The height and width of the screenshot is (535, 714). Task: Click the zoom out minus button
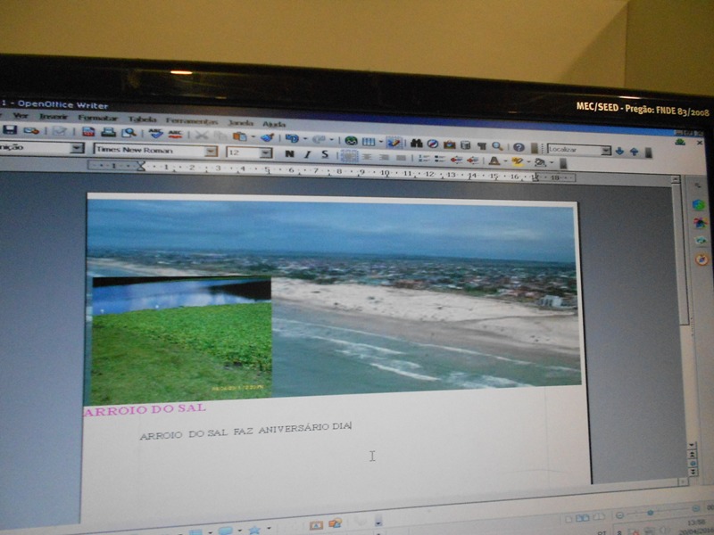pyautogui.click(x=619, y=515)
